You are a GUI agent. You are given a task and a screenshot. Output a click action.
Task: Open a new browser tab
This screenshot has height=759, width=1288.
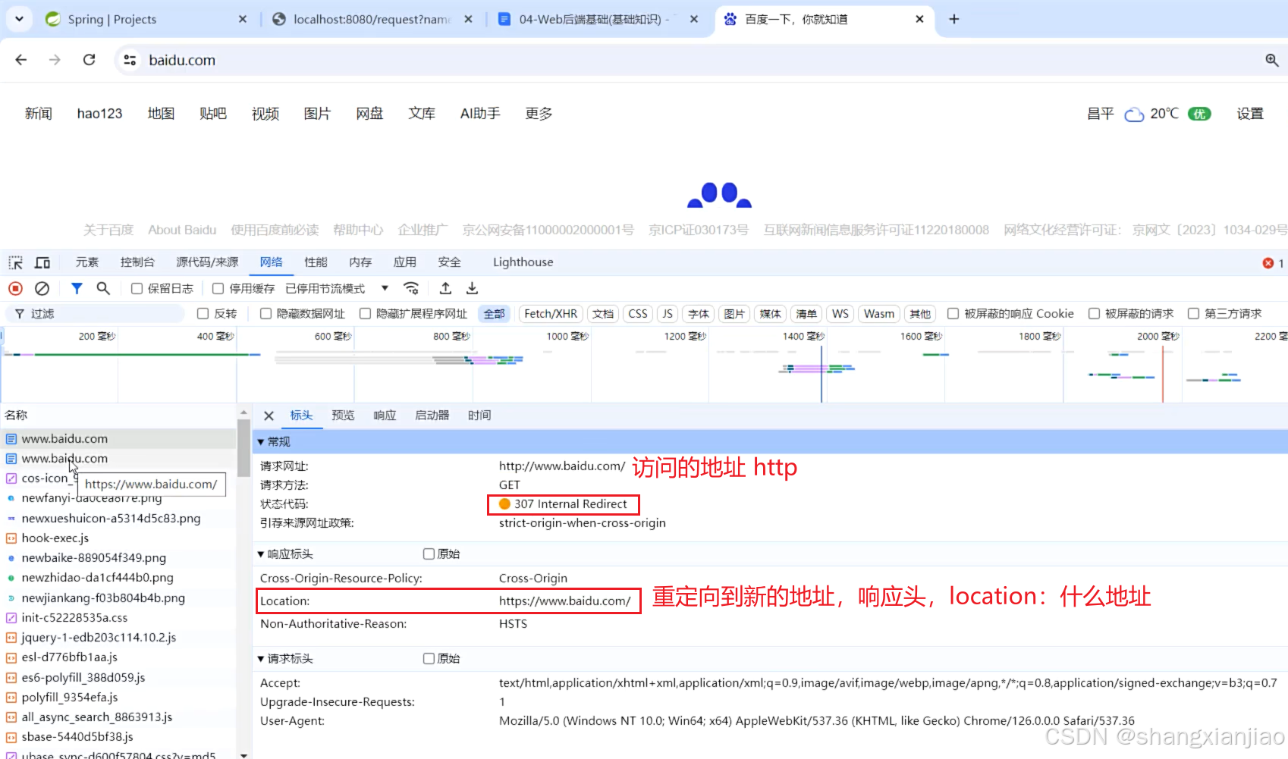point(954,19)
